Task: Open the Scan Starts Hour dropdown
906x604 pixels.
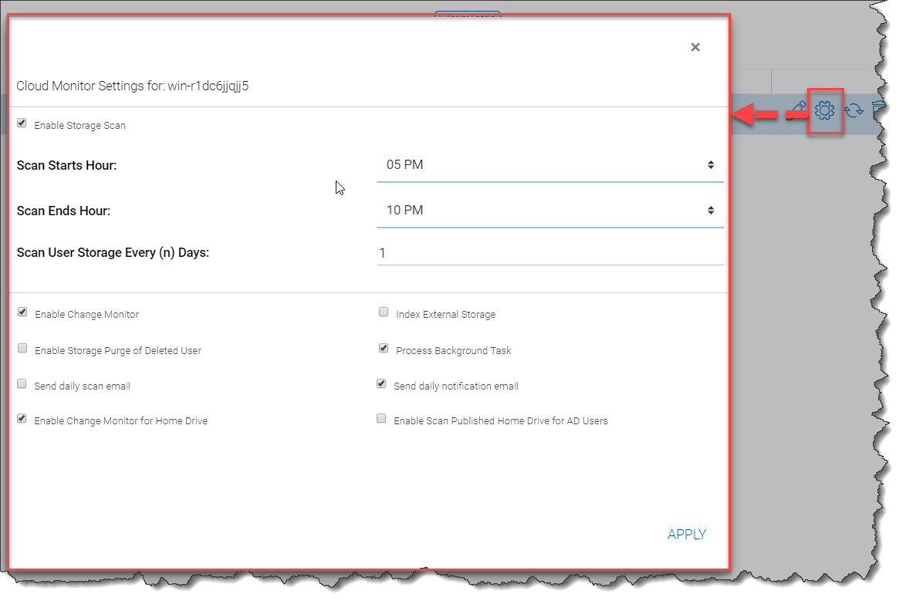Action: pos(550,165)
